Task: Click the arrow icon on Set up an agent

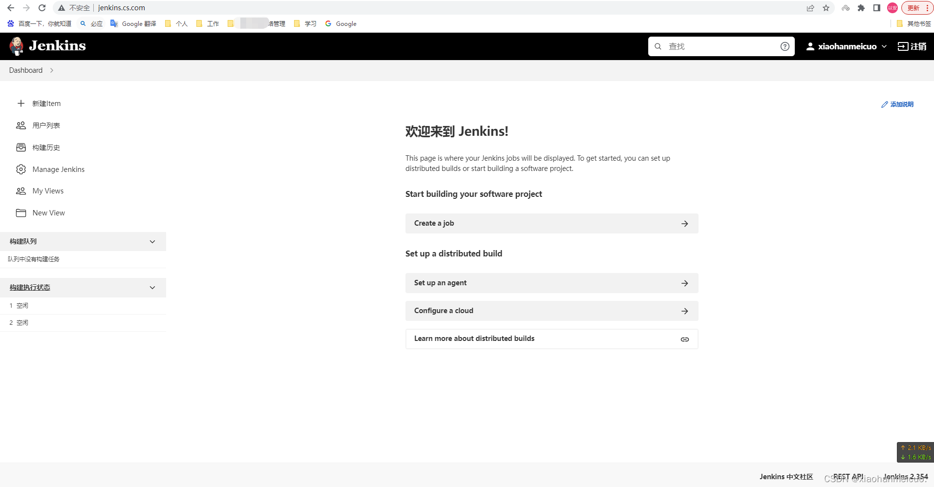Action: 685,283
